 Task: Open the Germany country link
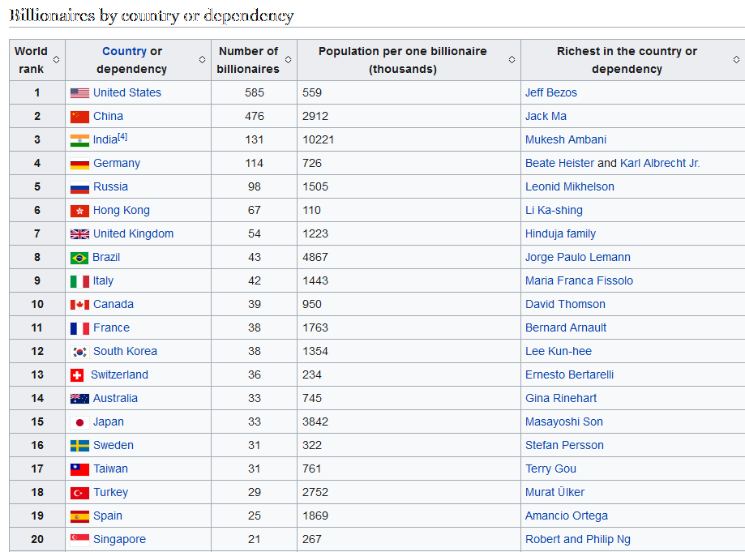(x=117, y=163)
